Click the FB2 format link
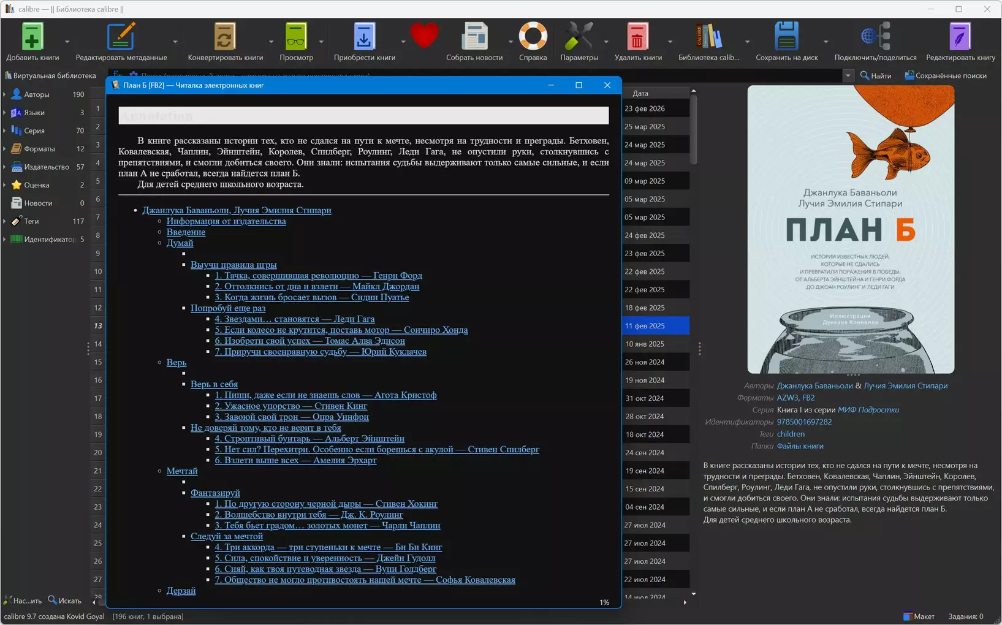 click(x=808, y=398)
